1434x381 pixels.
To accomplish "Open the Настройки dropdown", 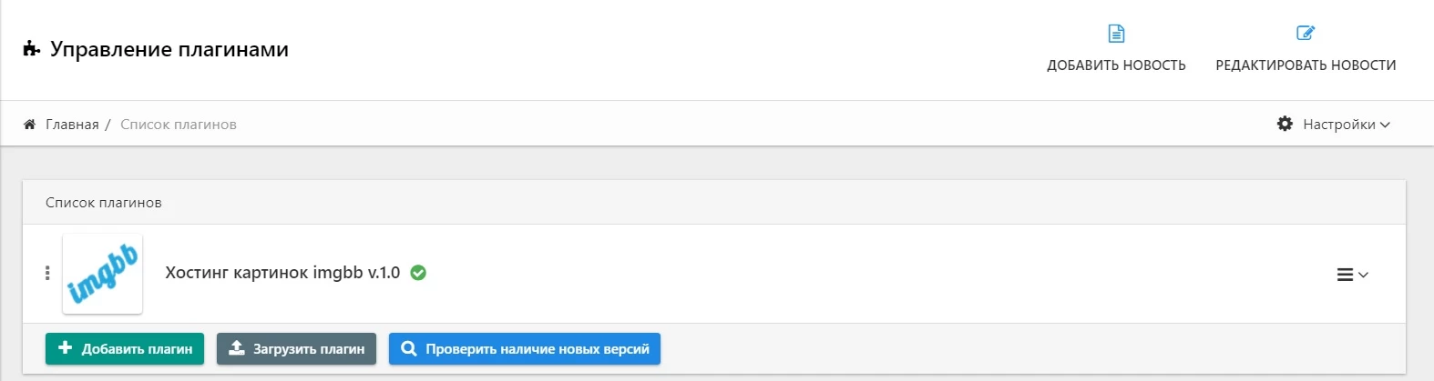I will point(1334,124).
